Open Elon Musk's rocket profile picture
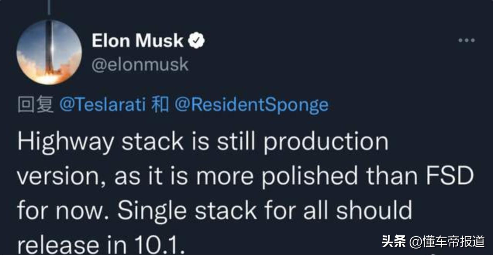Viewport: 493px width, 256px height. (49, 52)
